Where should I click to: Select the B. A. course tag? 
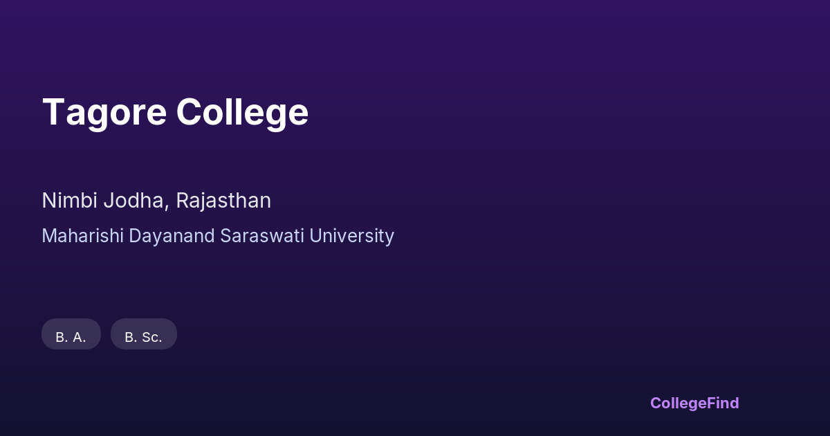[71, 334]
